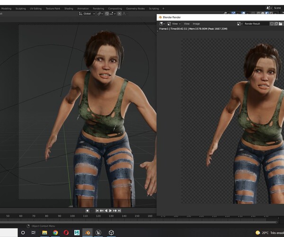Viewport: 284px width, 237px height.
Task: Open Google Chrome from the taskbar
Action: tap(55, 233)
